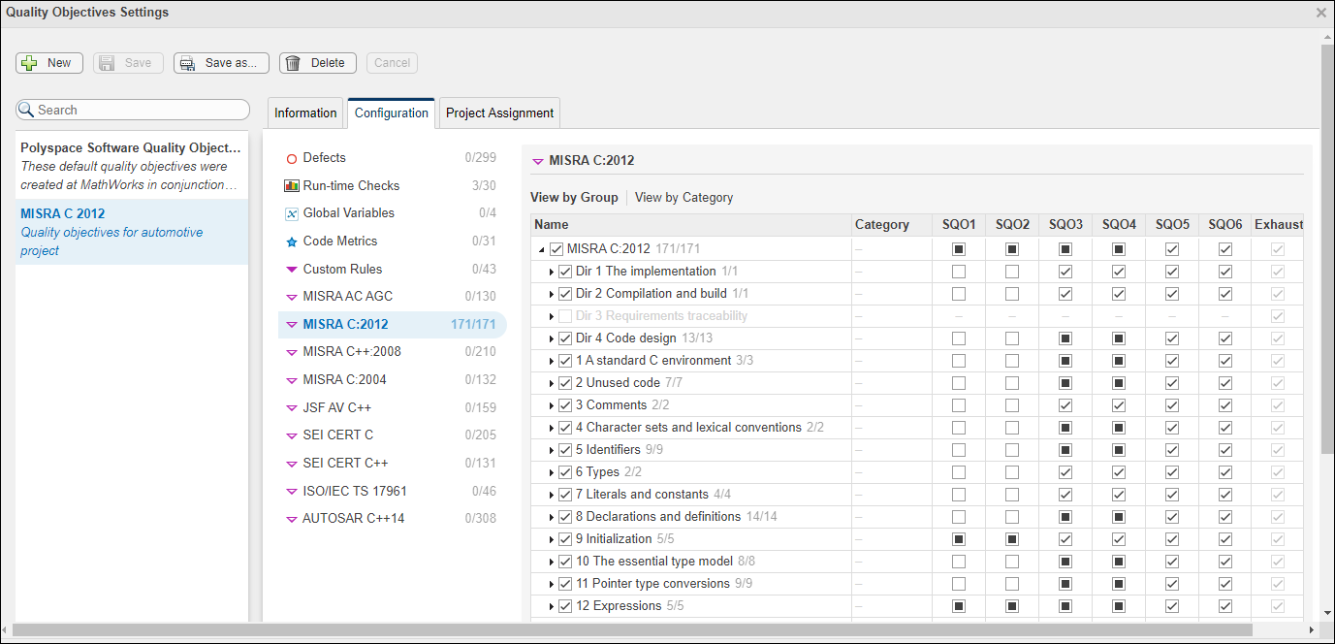The image size is (1335, 644).
Task: Click the Delete trash can icon
Action: tap(293, 63)
